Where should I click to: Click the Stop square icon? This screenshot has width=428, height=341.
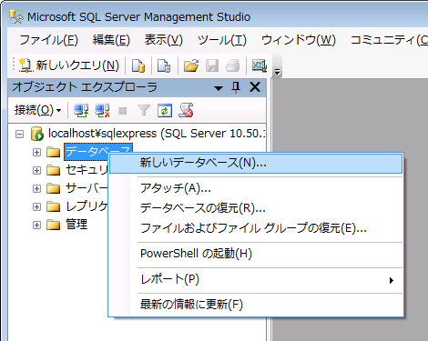[123, 111]
